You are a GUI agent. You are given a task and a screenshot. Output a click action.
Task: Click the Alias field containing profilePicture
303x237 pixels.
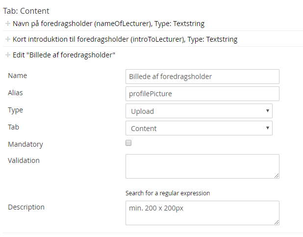coord(202,94)
